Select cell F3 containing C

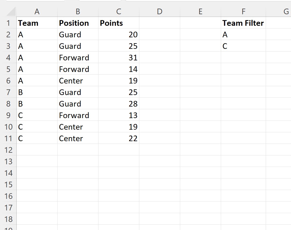[243, 46]
